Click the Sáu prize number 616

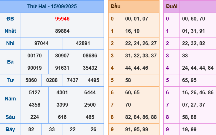62,117
